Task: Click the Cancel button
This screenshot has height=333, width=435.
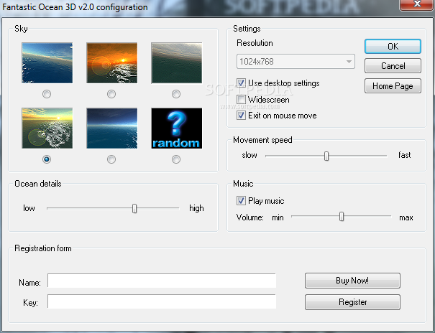Action: 393,66
